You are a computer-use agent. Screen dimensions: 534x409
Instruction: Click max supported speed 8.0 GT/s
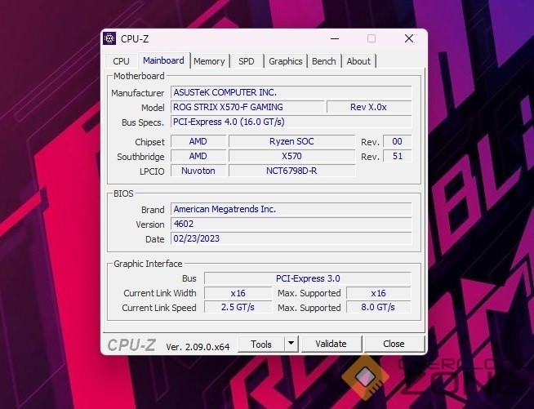[378, 307]
